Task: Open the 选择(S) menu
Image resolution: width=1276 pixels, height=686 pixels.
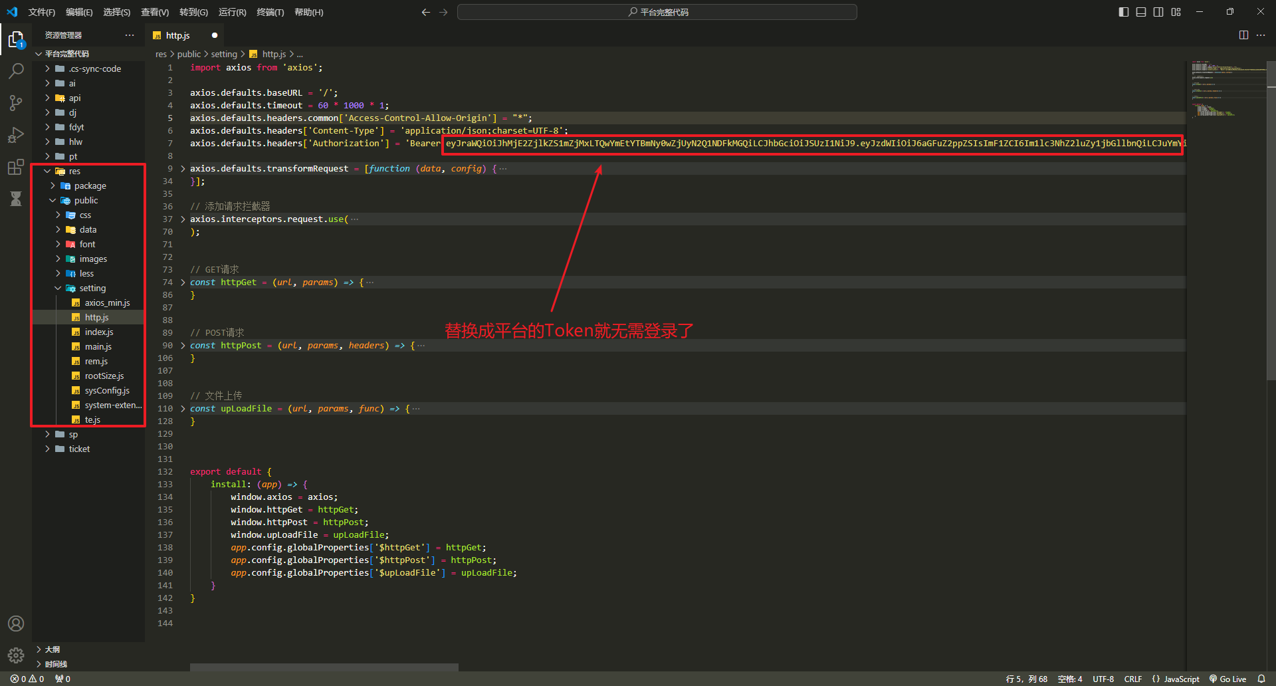Action: click(117, 12)
